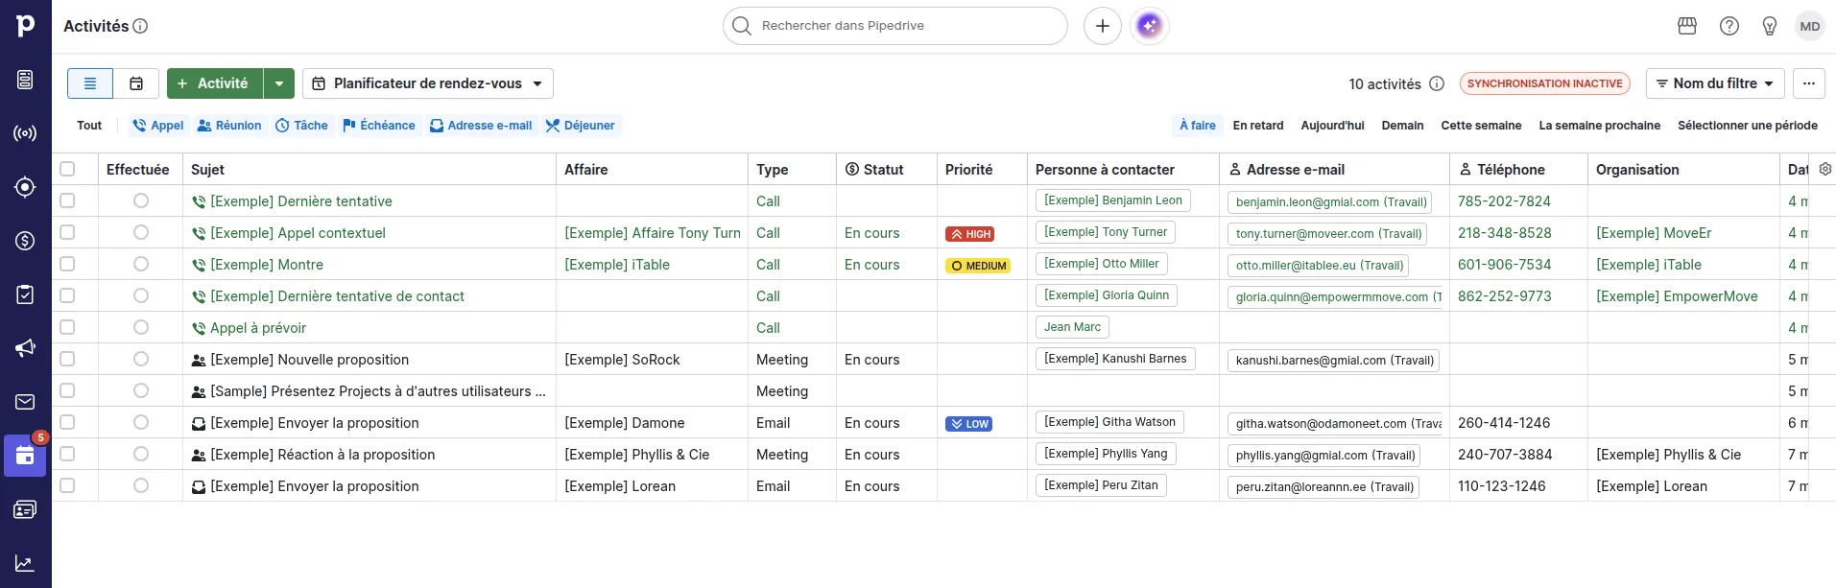Open the Mail envelope sidebar icon
The height and width of the screenshot is (588, 1836).
pyautogui.click(x=26, y=402)
